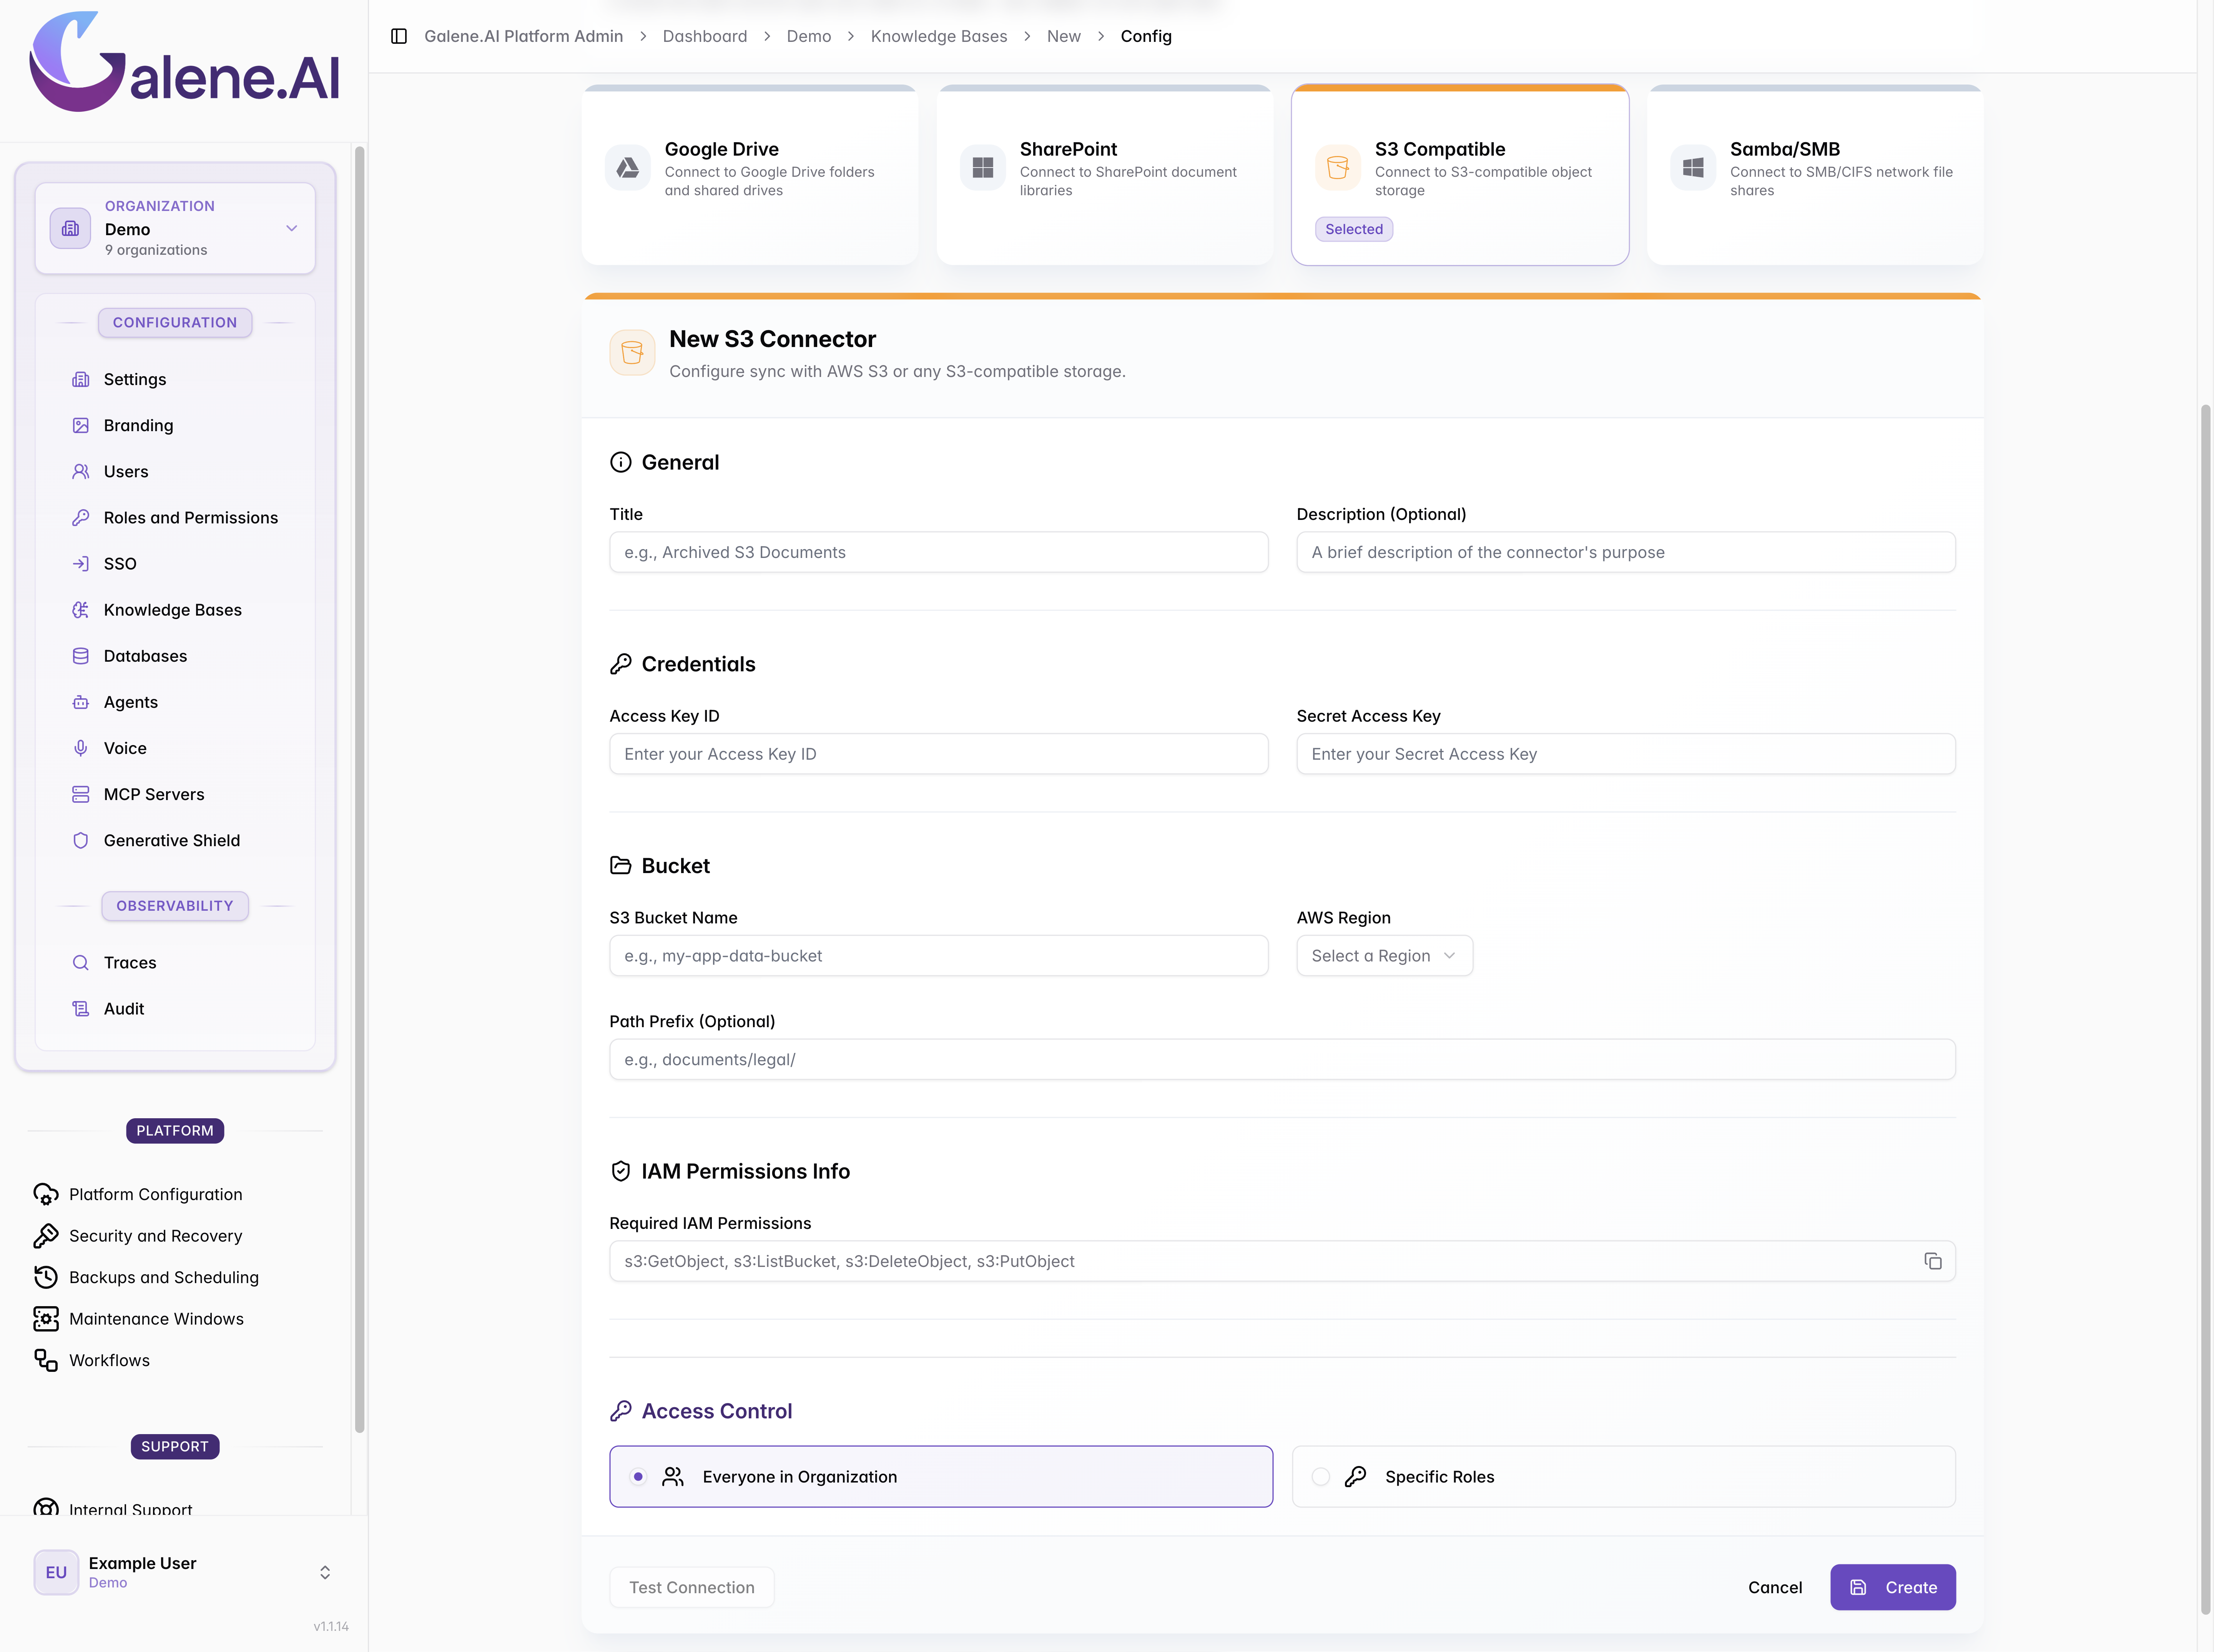Click the Secret Access Key field
The width and height of the screenshot is (2214, 1652).
click(x=1626, y=754)
